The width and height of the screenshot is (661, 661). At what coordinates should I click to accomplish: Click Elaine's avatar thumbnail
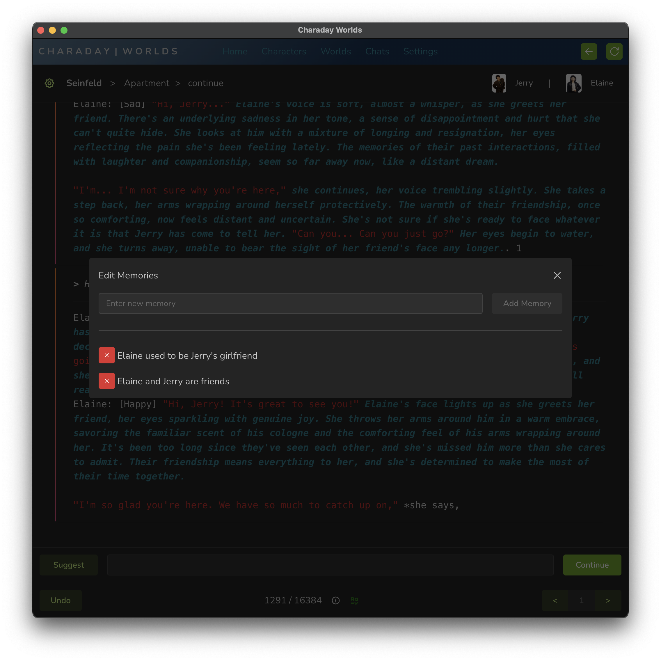(573, 83)
